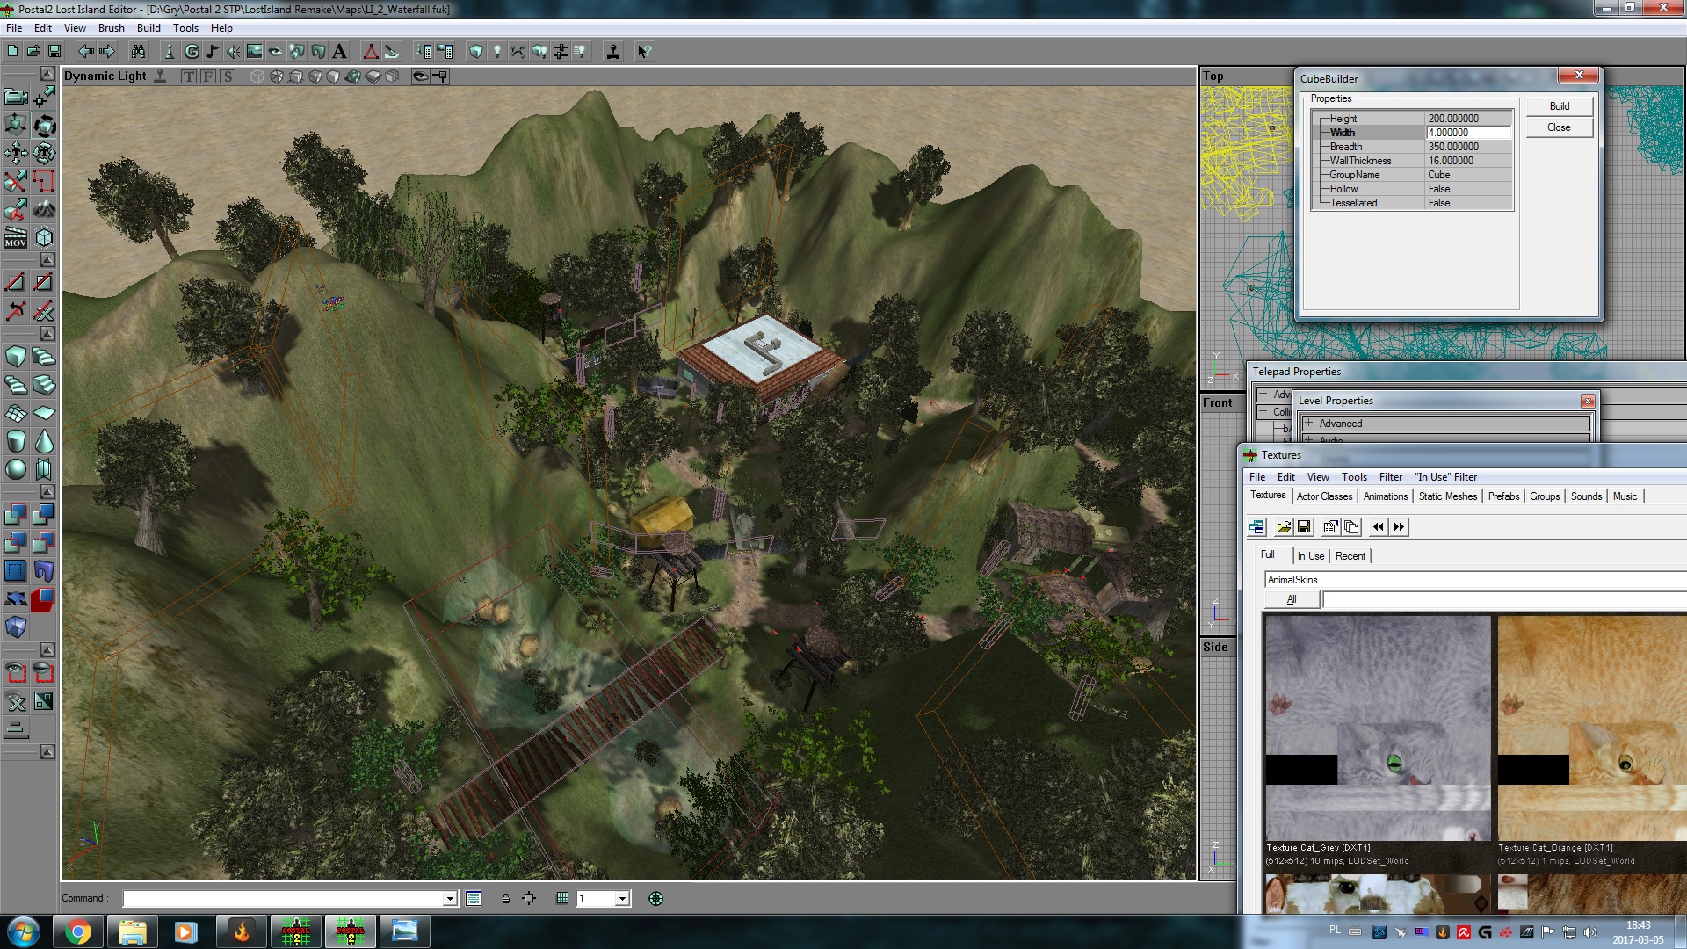
Task: Choose the Cone brush builder
Action: 44,441
